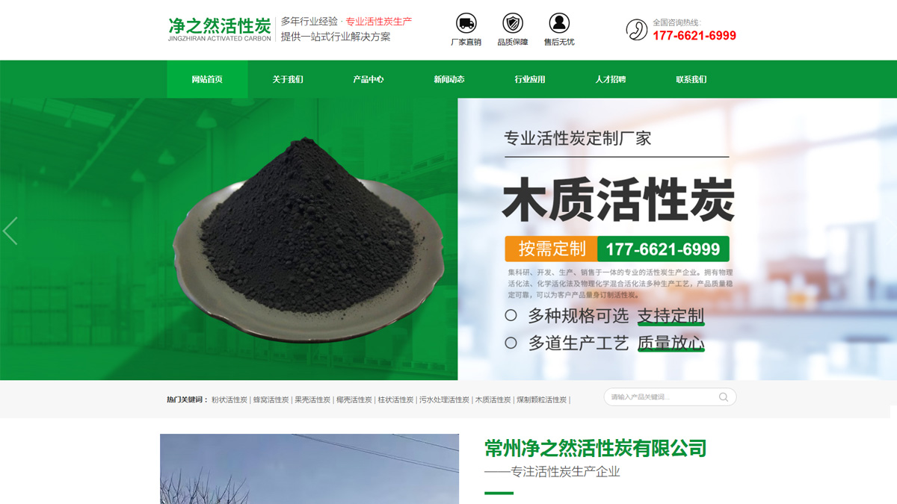The image size is (897, 504).
Task: Click the search magnifier icon
Action: coord(722,397)
